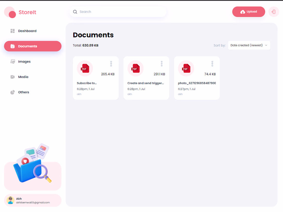Image resolution: width=283 pixels, height=212 pixels.
Task: Click the logout icon button
Action: click(274, 12)
